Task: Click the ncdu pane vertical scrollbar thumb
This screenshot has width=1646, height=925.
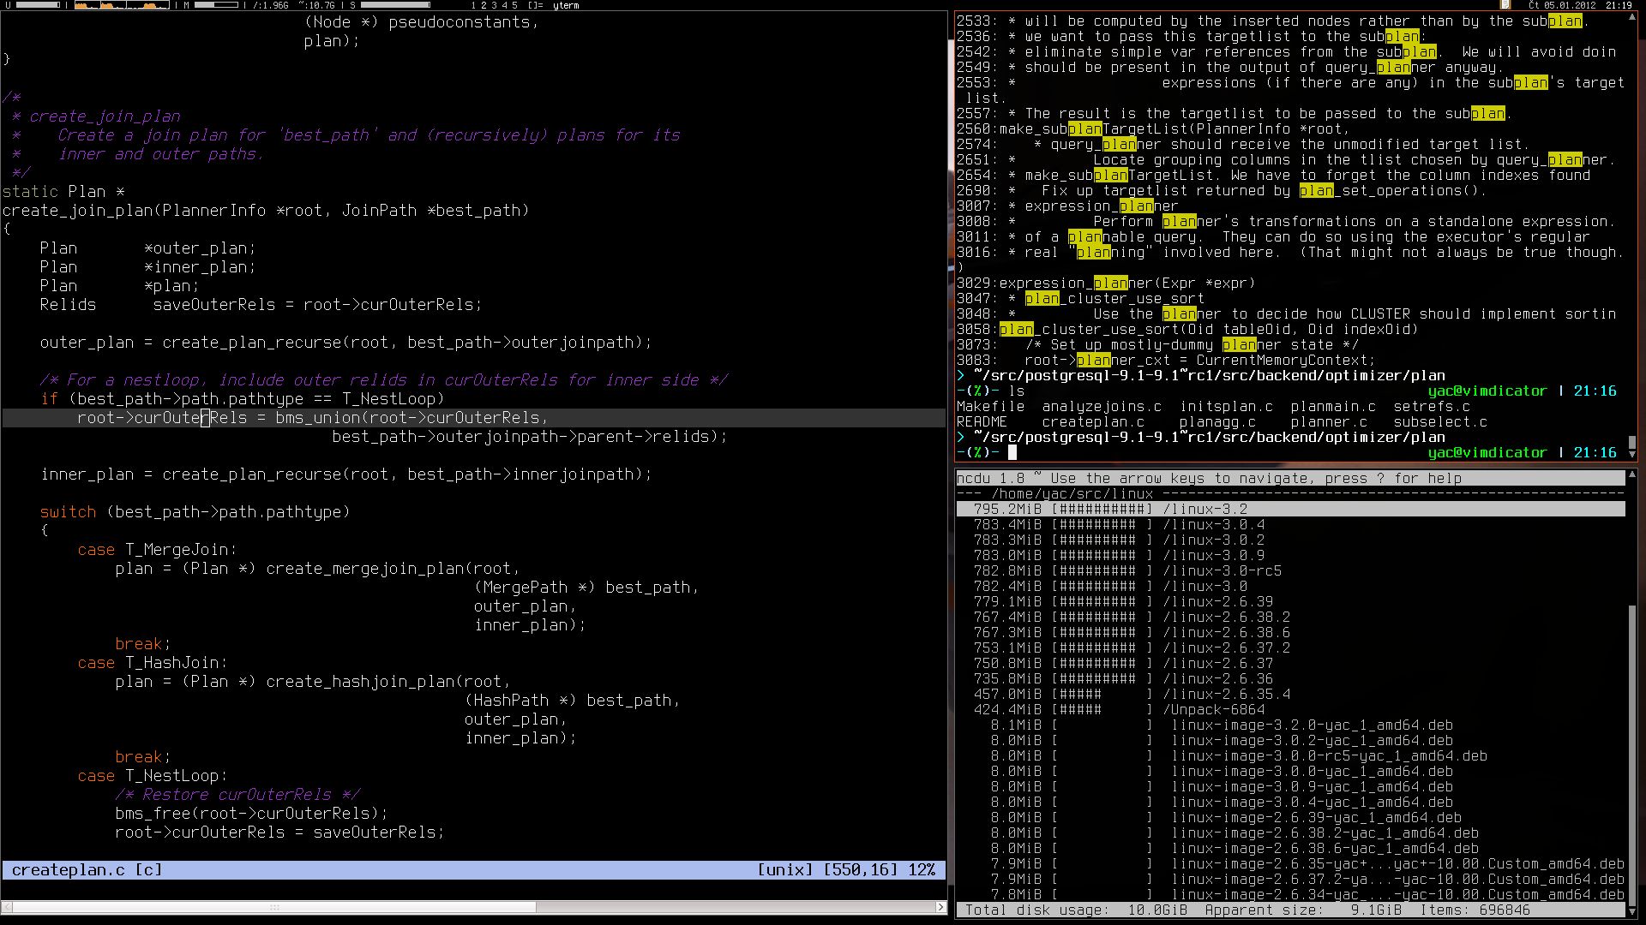Action: pos(1632,754)
